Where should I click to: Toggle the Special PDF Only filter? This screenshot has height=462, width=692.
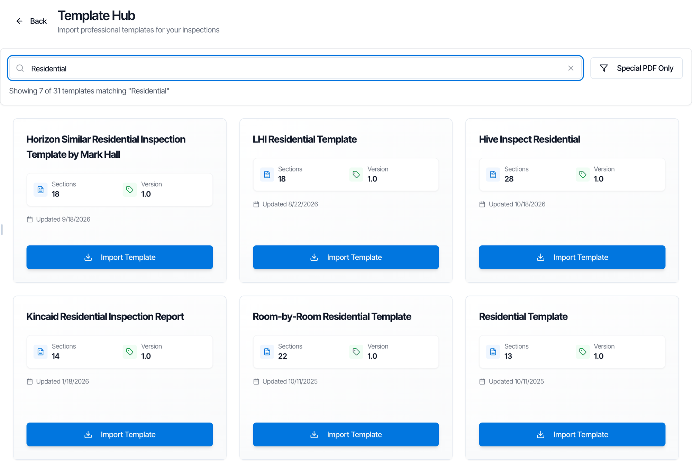pos(636,68)
